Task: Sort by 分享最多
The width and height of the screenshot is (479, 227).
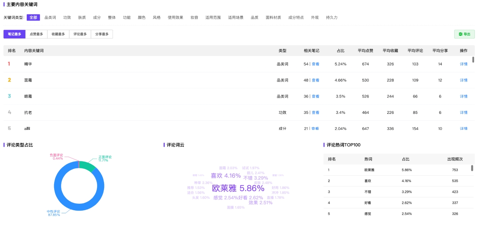Action: [x=102, y=34]
